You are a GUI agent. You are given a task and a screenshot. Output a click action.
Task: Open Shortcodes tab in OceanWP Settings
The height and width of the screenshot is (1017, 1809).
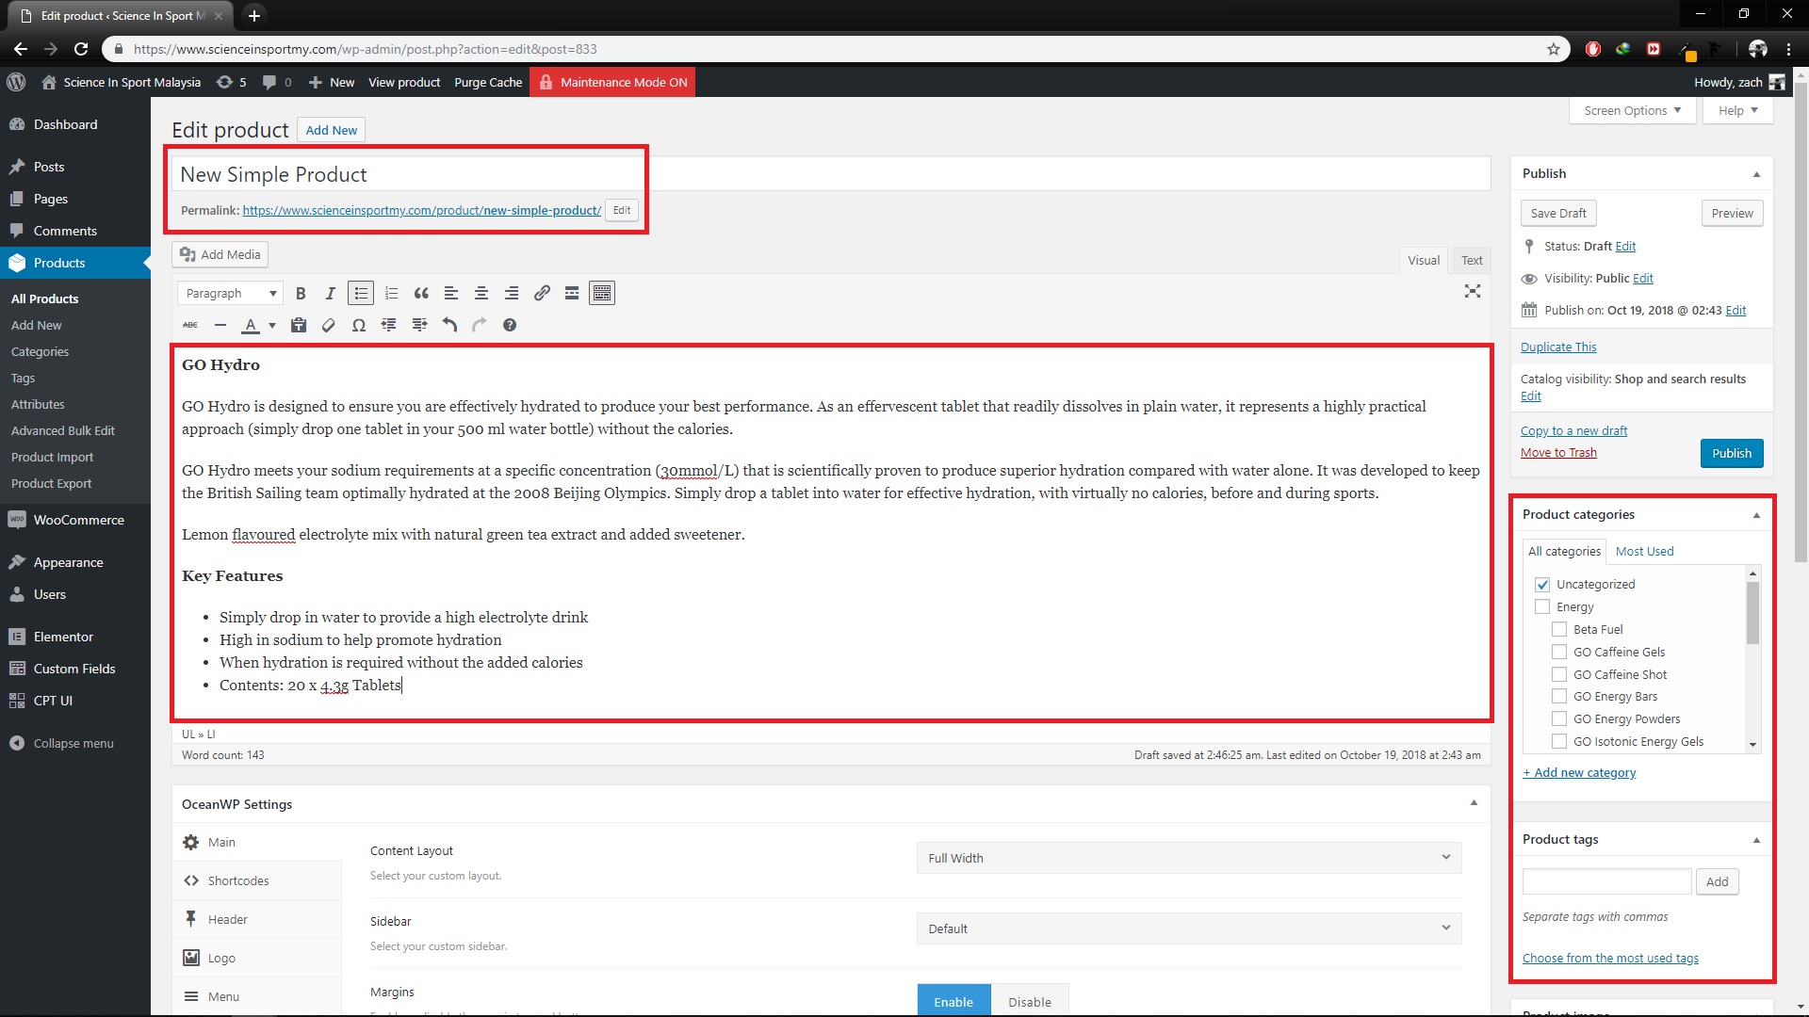(x=256, y=880)
